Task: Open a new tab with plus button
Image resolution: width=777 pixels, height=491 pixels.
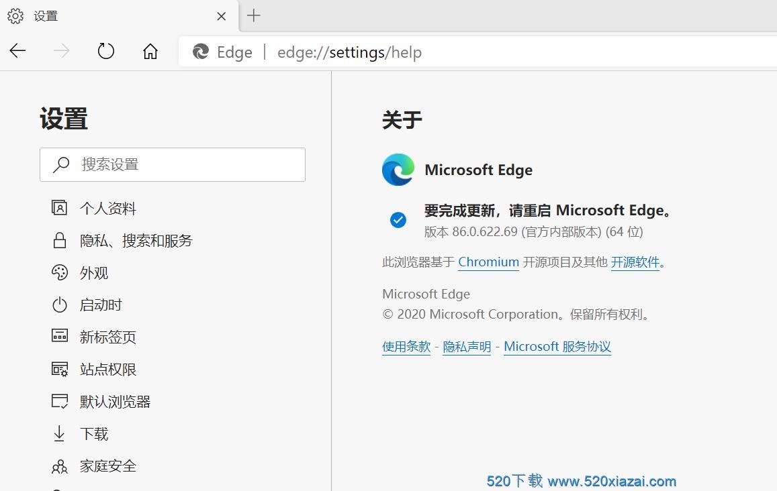Action: click(253, 15)
